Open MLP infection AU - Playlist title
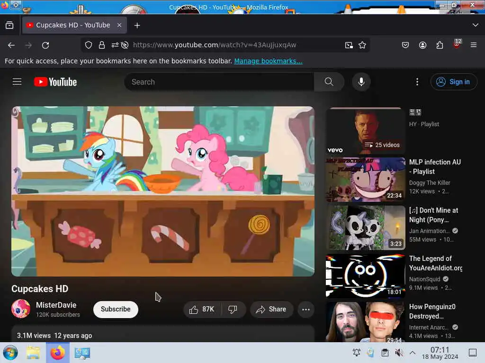The image size is (485, 363). pyautogui.click(x=435, y=167)
